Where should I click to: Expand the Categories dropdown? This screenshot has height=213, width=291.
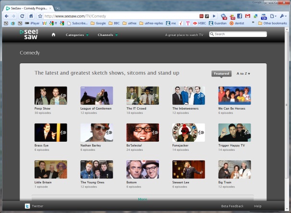77,35
